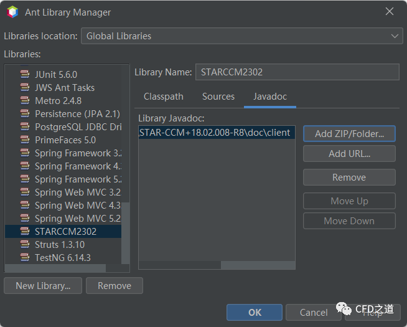Click the Struts 1.3.10 library icon
The image size is (407, 327).
[25, 244]
